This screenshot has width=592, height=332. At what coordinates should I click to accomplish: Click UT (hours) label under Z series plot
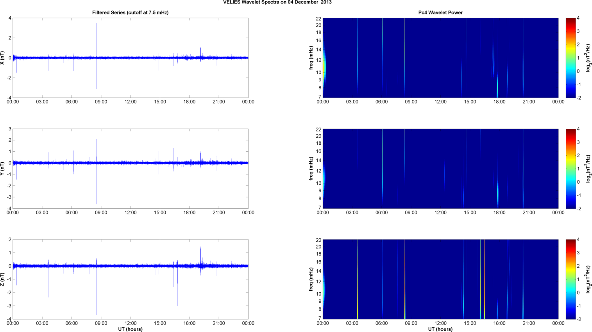(x=130, y=329)
